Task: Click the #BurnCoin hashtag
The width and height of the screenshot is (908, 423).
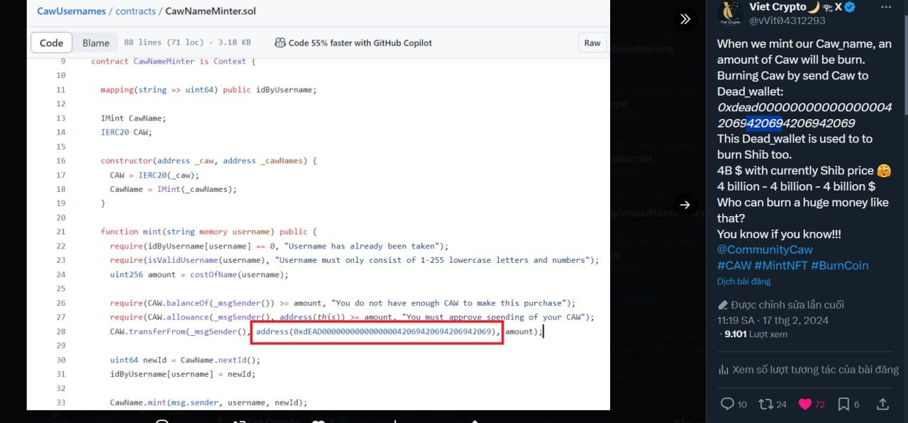Action: (839, 265)
